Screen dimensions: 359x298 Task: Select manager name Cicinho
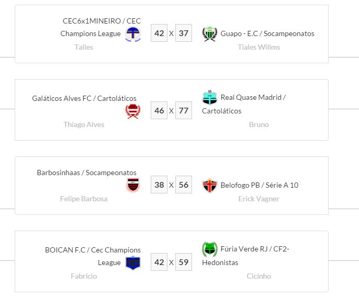pos(259,276)
